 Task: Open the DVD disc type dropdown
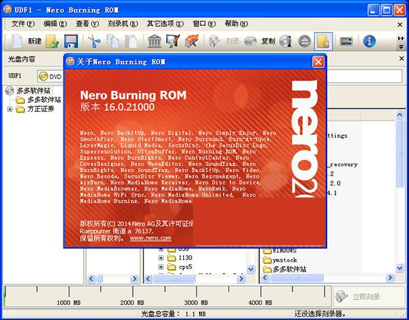pos(51,76)
